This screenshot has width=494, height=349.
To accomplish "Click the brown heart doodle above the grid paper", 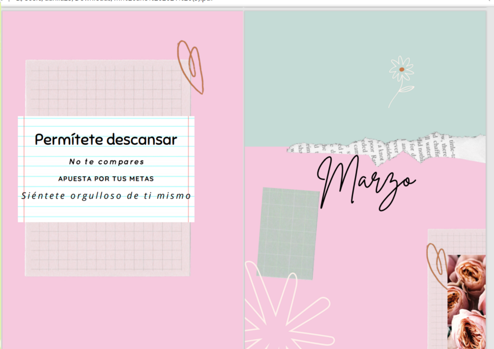I will coord(191,67).
